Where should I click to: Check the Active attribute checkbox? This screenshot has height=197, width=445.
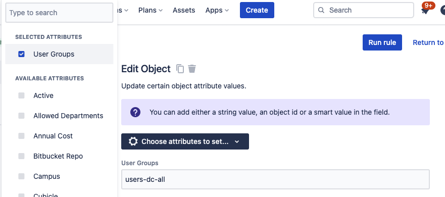point(21,95)
